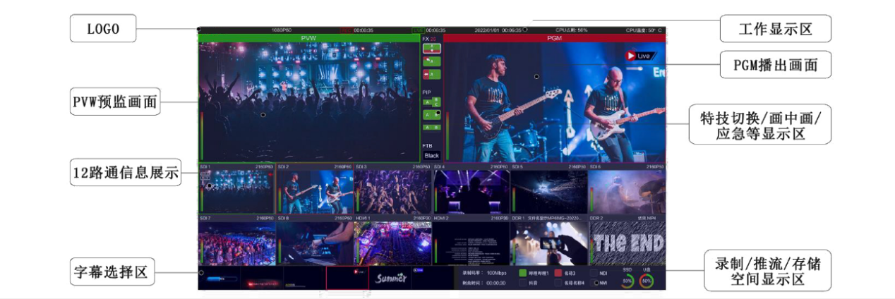Click the red PGM header bar
The image size is (895, 299).
(554, 38)
